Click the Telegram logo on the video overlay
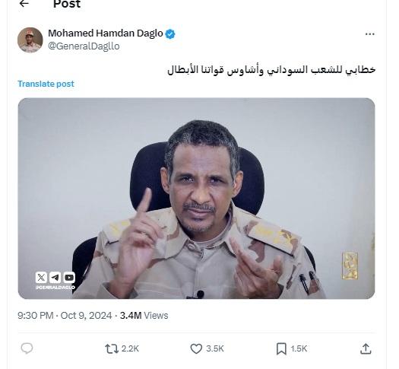This screenshot has width=399, height=369. tap(55, 278)
